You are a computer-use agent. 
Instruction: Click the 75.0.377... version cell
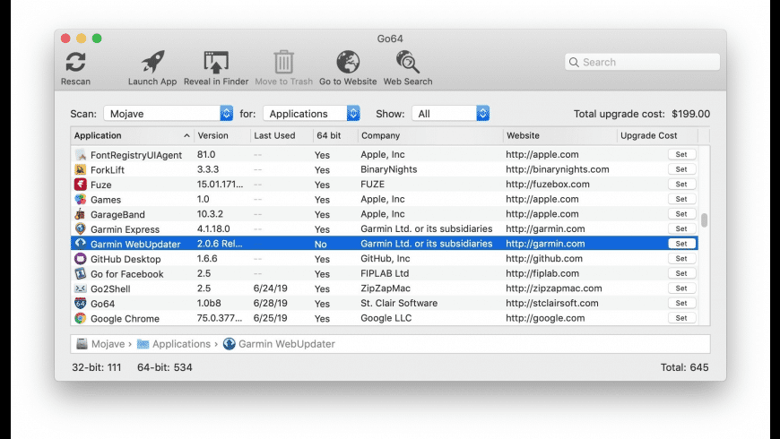(220, 318)
